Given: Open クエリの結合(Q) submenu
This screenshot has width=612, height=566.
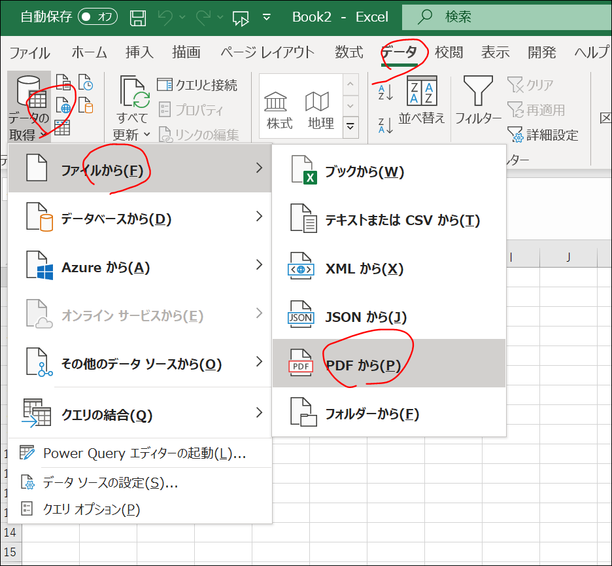Looking at the screenshot, I should [x=140, y=414].
